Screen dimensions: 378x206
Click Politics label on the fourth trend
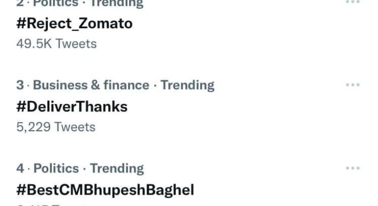click(56, 168)
